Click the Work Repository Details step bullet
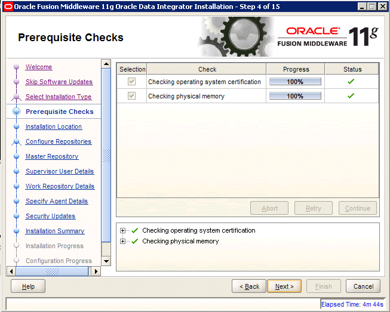 point(16,186)
